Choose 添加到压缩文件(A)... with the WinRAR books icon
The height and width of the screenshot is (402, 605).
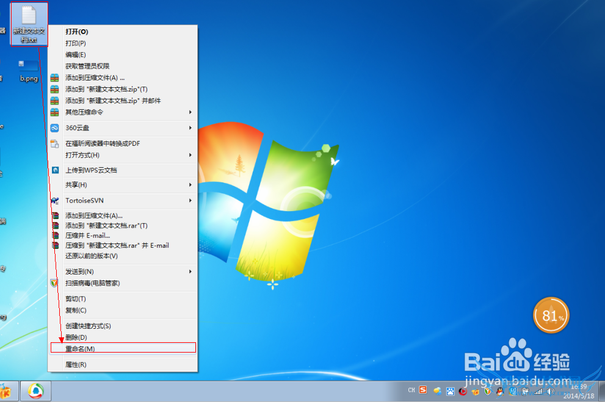coord(123,215)
